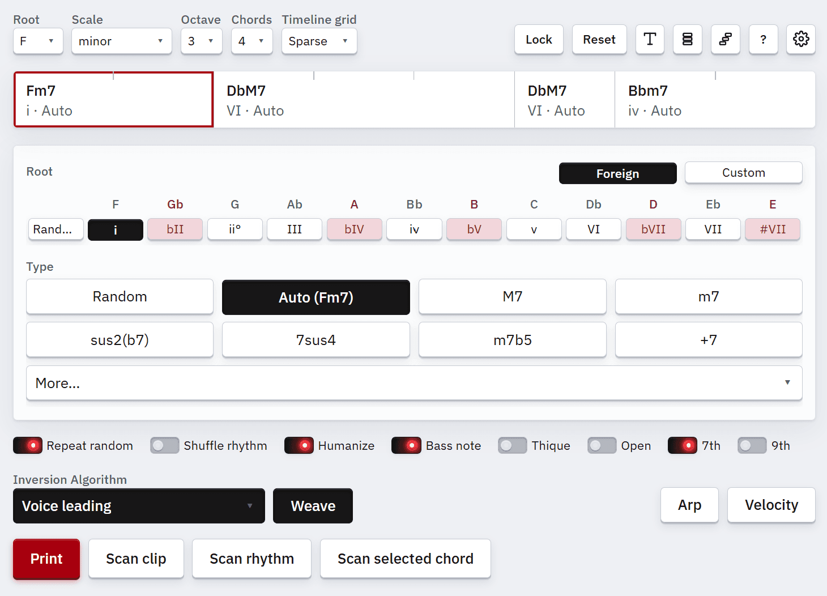Image resolution: width=827 pixels, height=596 pixels.
Task: Toggle Bass note switch
Action: point(406,446)
